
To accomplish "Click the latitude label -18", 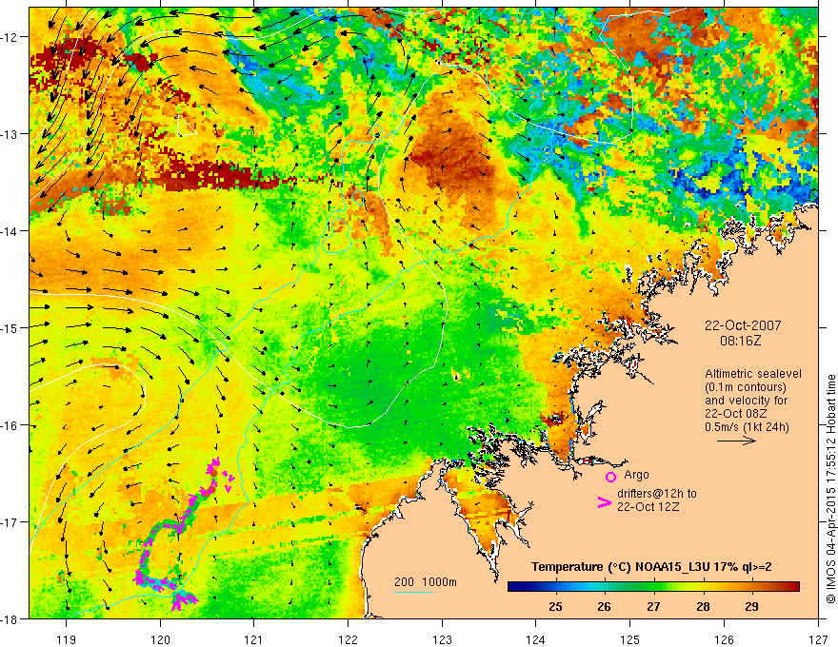I will point(10,619).
